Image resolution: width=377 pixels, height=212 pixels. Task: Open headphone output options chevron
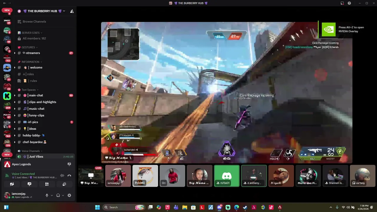63,195
